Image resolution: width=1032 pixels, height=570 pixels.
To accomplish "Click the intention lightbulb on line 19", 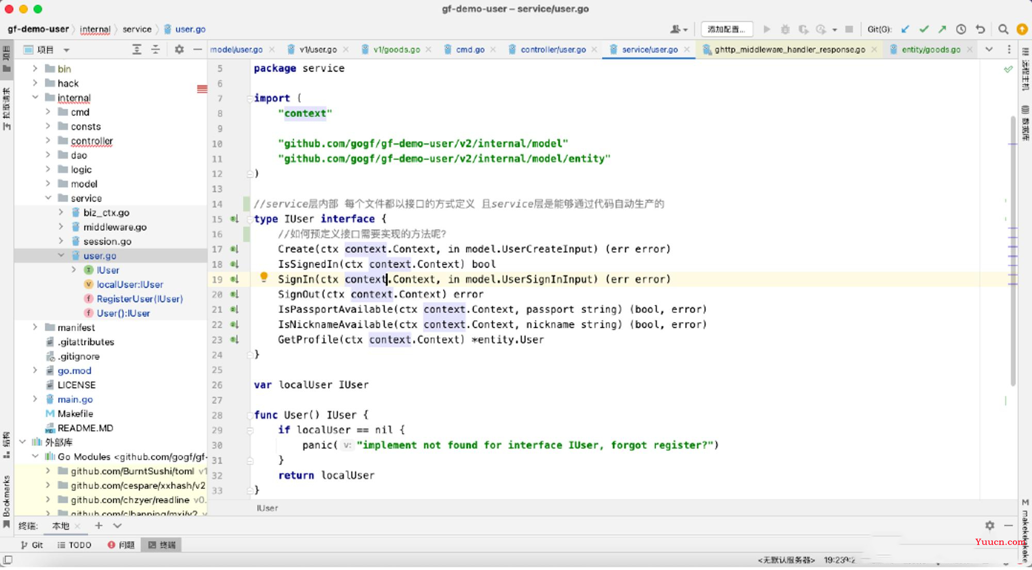I will [264, 277].
